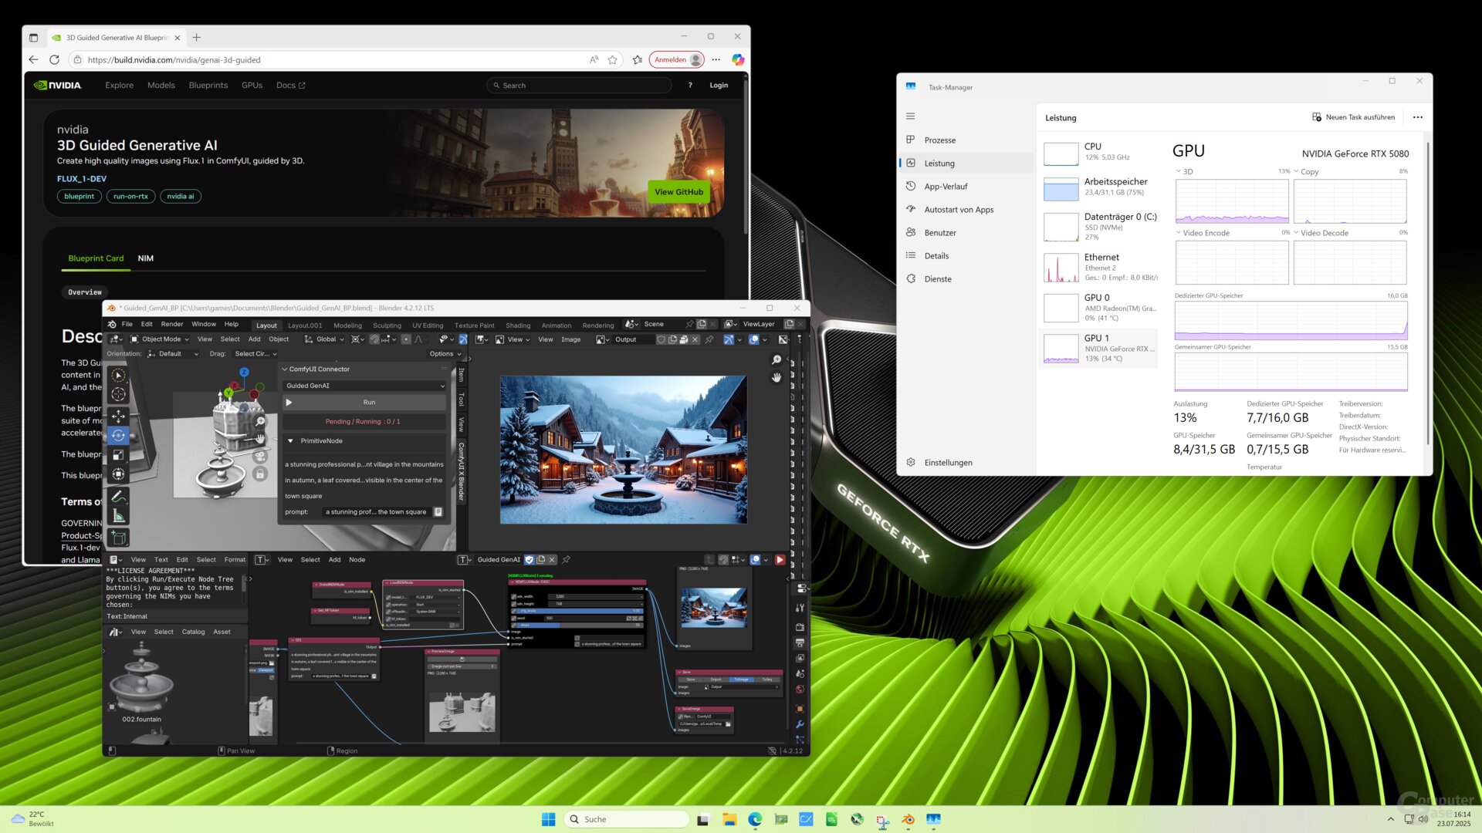1482x833 pixels.
Task: Select the Scale tool in Blender
Action: pos(118,455)
